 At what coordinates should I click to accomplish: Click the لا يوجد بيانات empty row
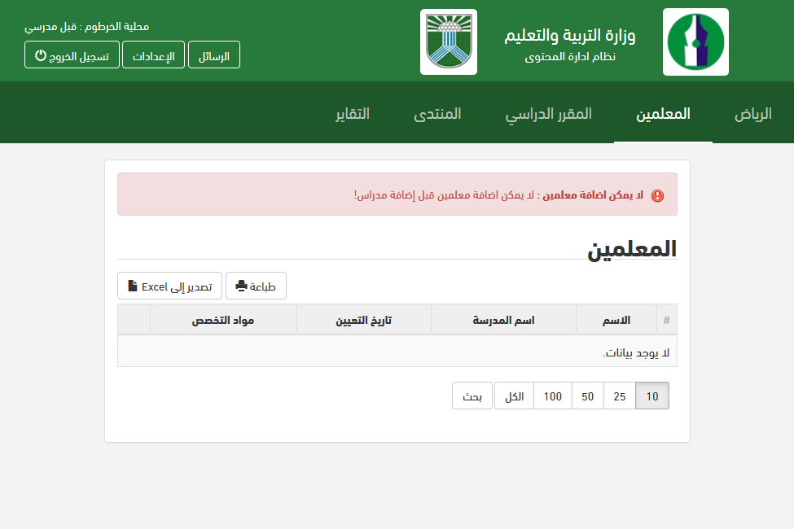coord(397,352)
